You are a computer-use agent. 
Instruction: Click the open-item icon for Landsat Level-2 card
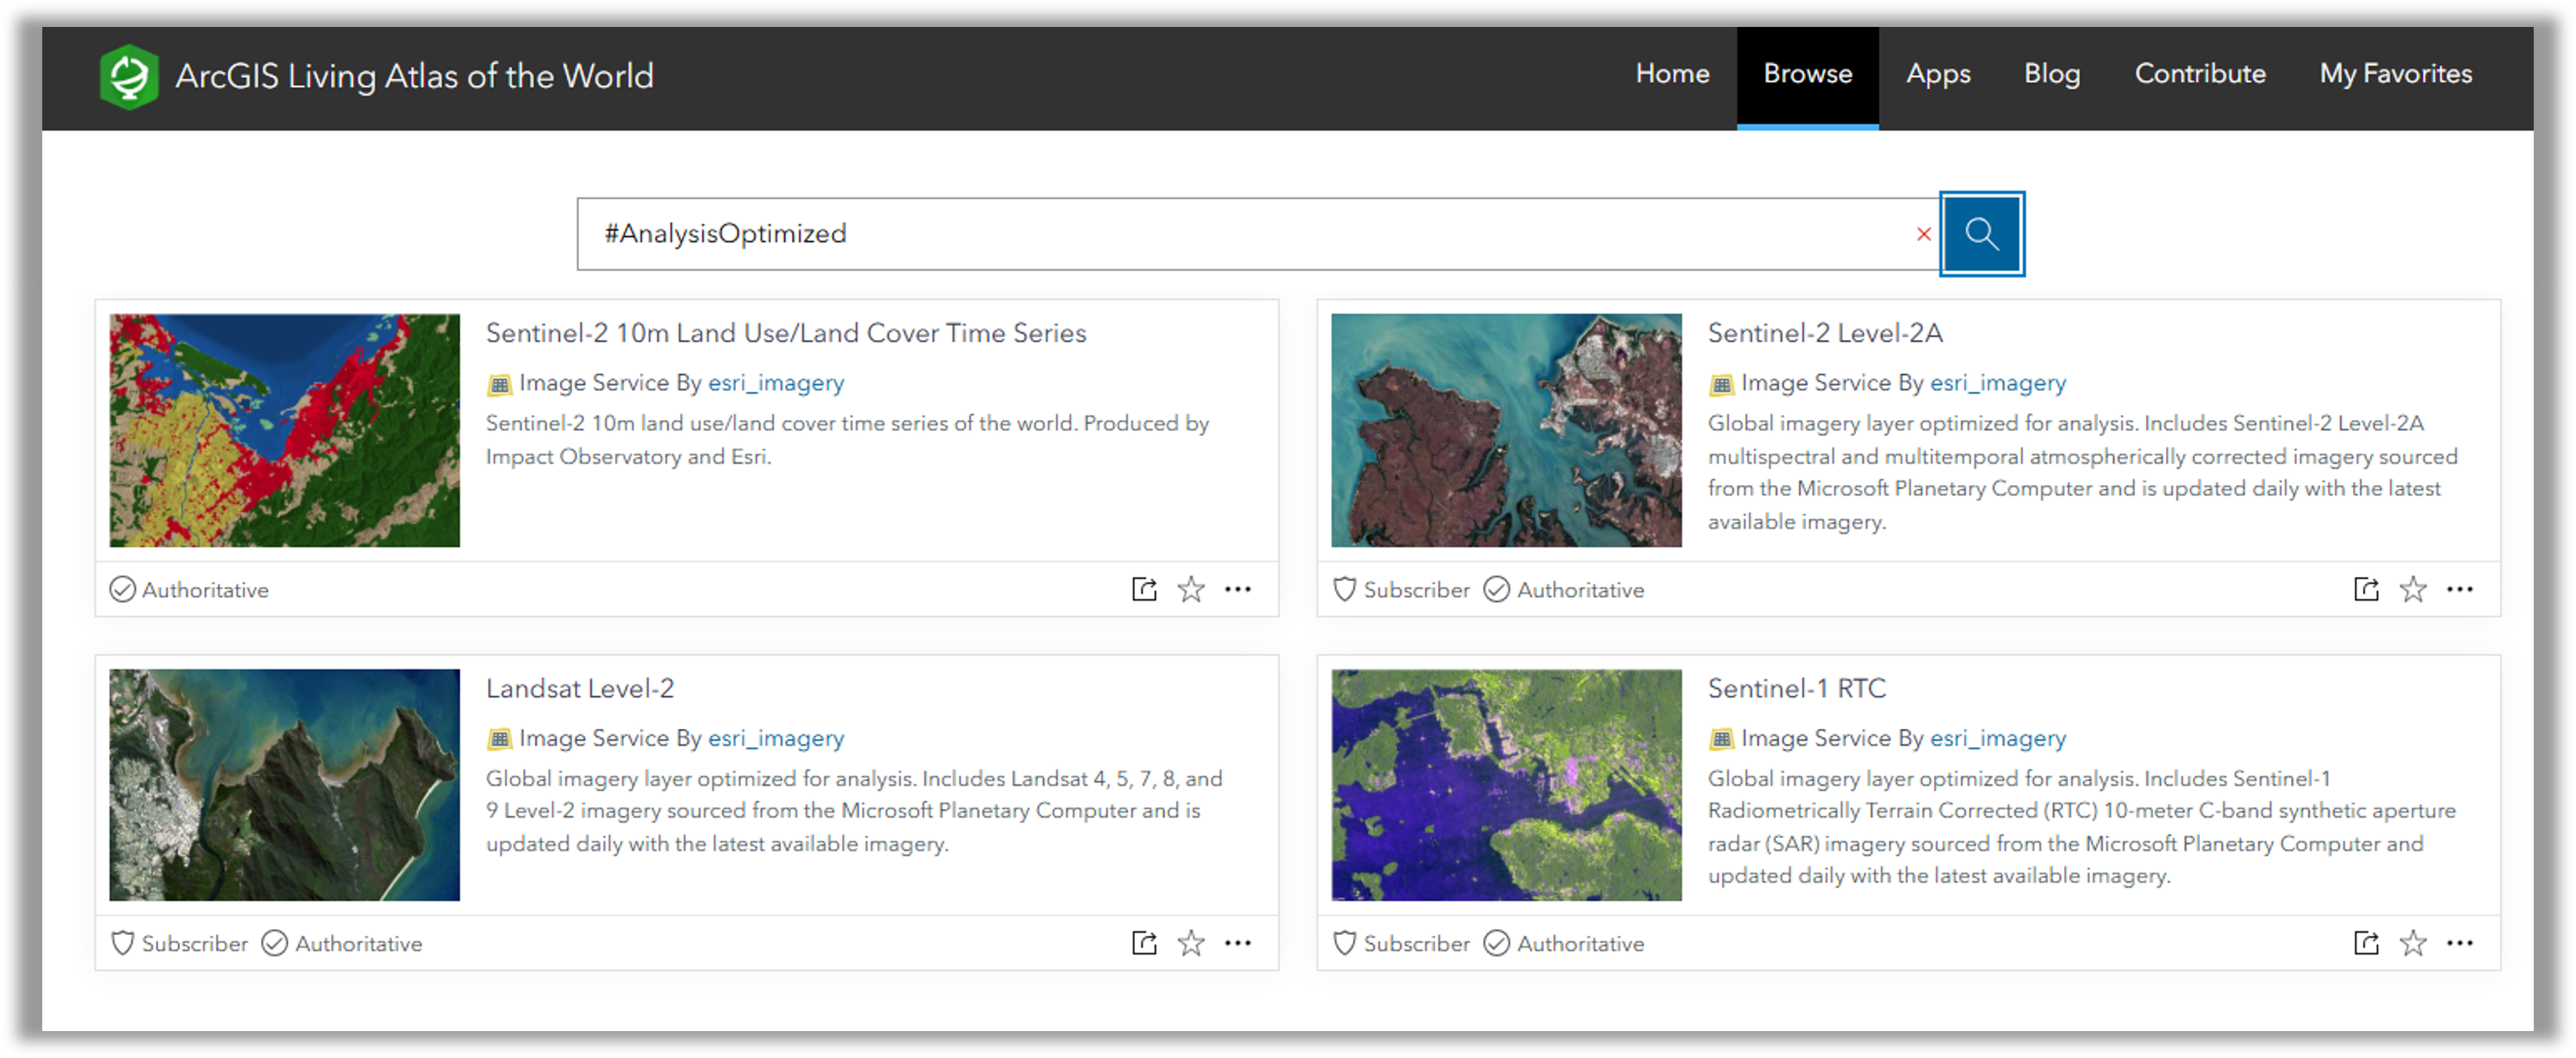click(1144, 943)
